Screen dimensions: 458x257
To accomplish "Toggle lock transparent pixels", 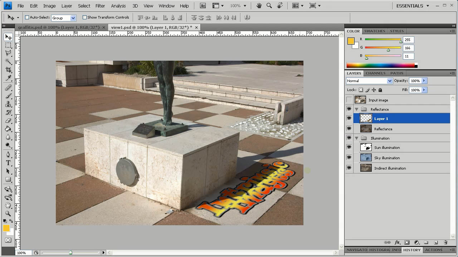I will point(361,90).
